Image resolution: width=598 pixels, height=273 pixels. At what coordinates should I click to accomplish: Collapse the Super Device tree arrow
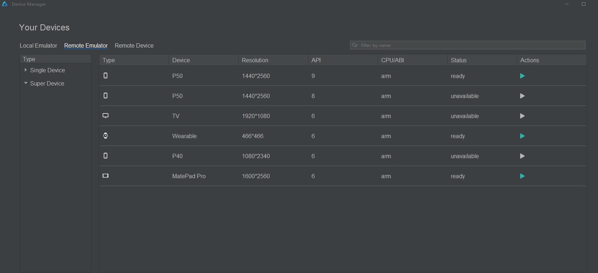click(25, 83)
